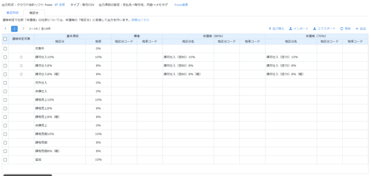Click the 10% rate cell of 追加 row
Screen dimensions: 371x176
point(98,160)
